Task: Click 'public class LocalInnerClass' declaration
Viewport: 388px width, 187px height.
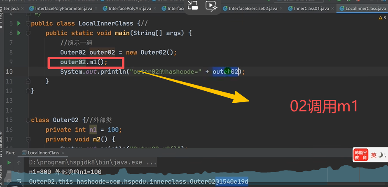Action: click(82, 23)
